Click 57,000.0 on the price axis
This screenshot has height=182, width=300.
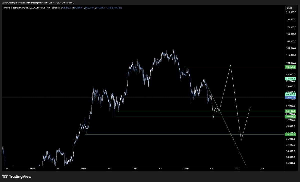[x=291, y=106]
